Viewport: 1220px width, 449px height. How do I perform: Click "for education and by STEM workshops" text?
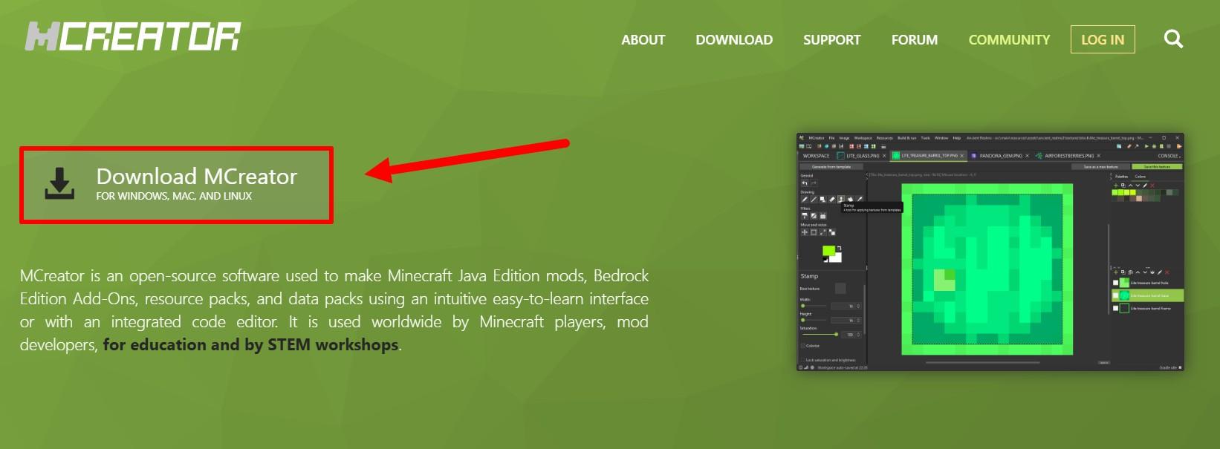[251, 345]
